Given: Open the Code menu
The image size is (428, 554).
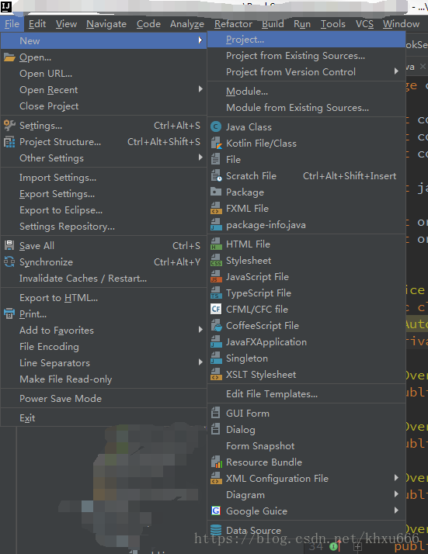Looking at the screenshot, I should [x=148, y=24].
